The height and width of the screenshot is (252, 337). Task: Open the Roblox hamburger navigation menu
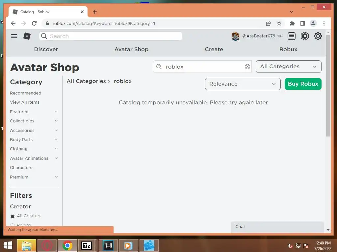click(x=14, y=36)
